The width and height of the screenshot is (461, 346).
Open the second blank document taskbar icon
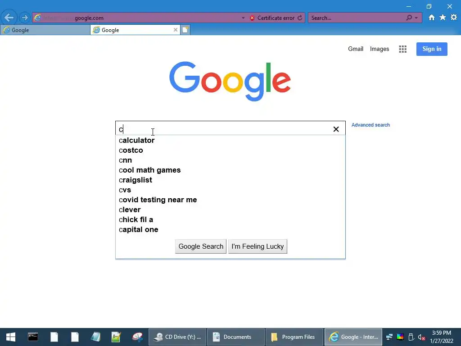coord(75,337)
